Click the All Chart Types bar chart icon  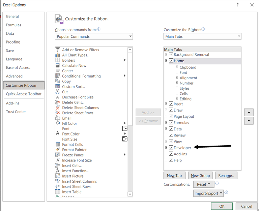click(x=57, y=55)
